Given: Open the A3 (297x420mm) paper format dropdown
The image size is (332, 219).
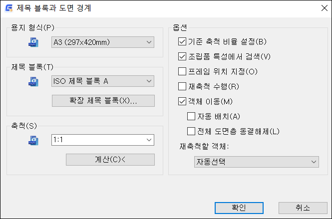Looking at the screenshot, I should tap(103, 42).
